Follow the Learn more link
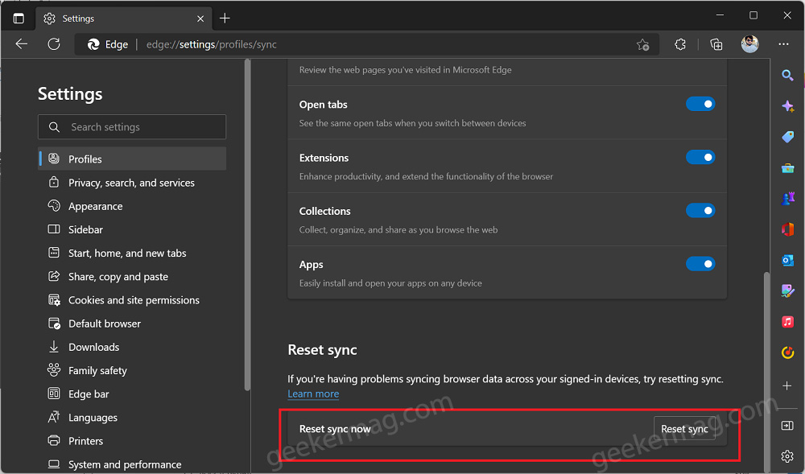The width and height of the screenshot is (805, 474). tap(313, 394)
